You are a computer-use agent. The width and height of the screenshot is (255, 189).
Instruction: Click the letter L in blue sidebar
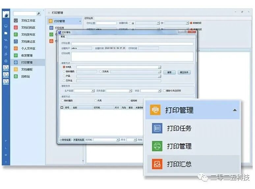[x=6, y=148]
